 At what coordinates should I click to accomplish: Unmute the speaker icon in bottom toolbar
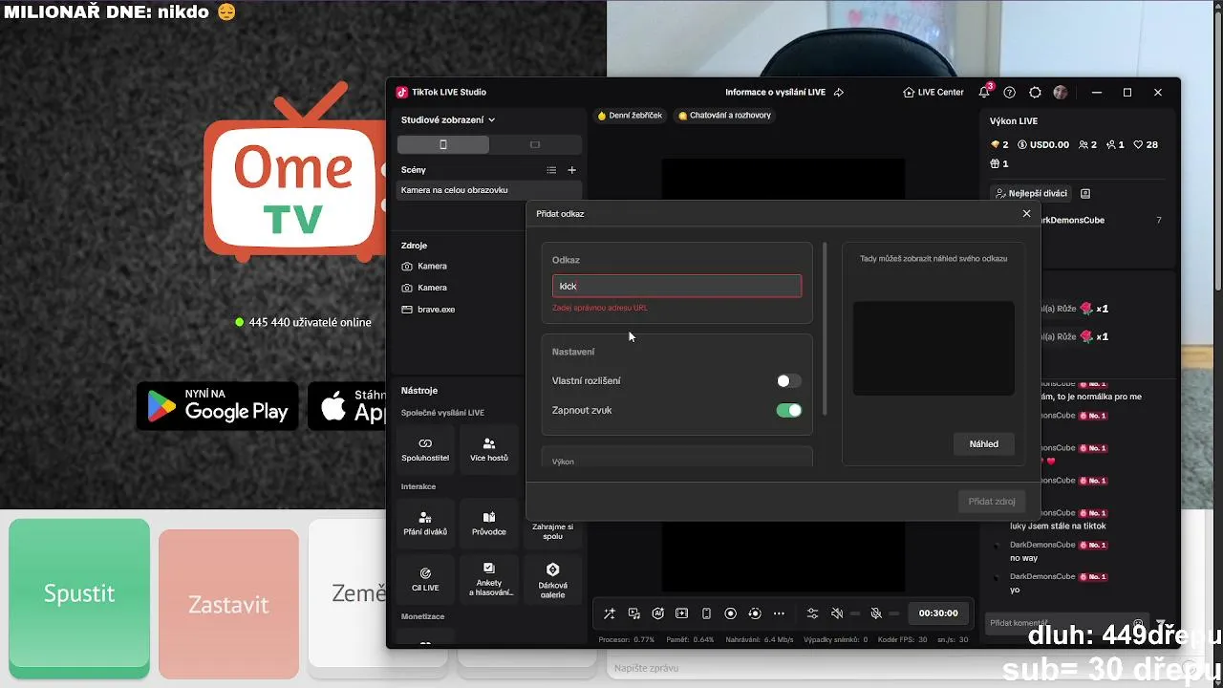837,613
